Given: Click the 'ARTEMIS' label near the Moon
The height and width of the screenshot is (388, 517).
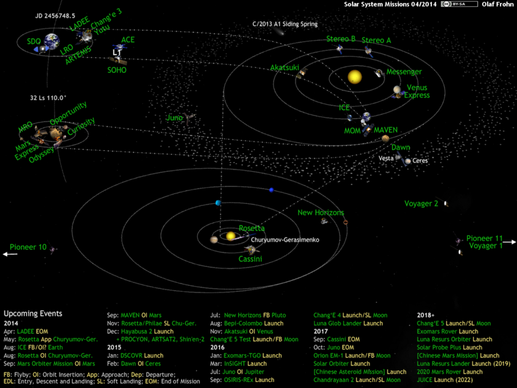Looking at the screenshot, I should click(78, 55).
